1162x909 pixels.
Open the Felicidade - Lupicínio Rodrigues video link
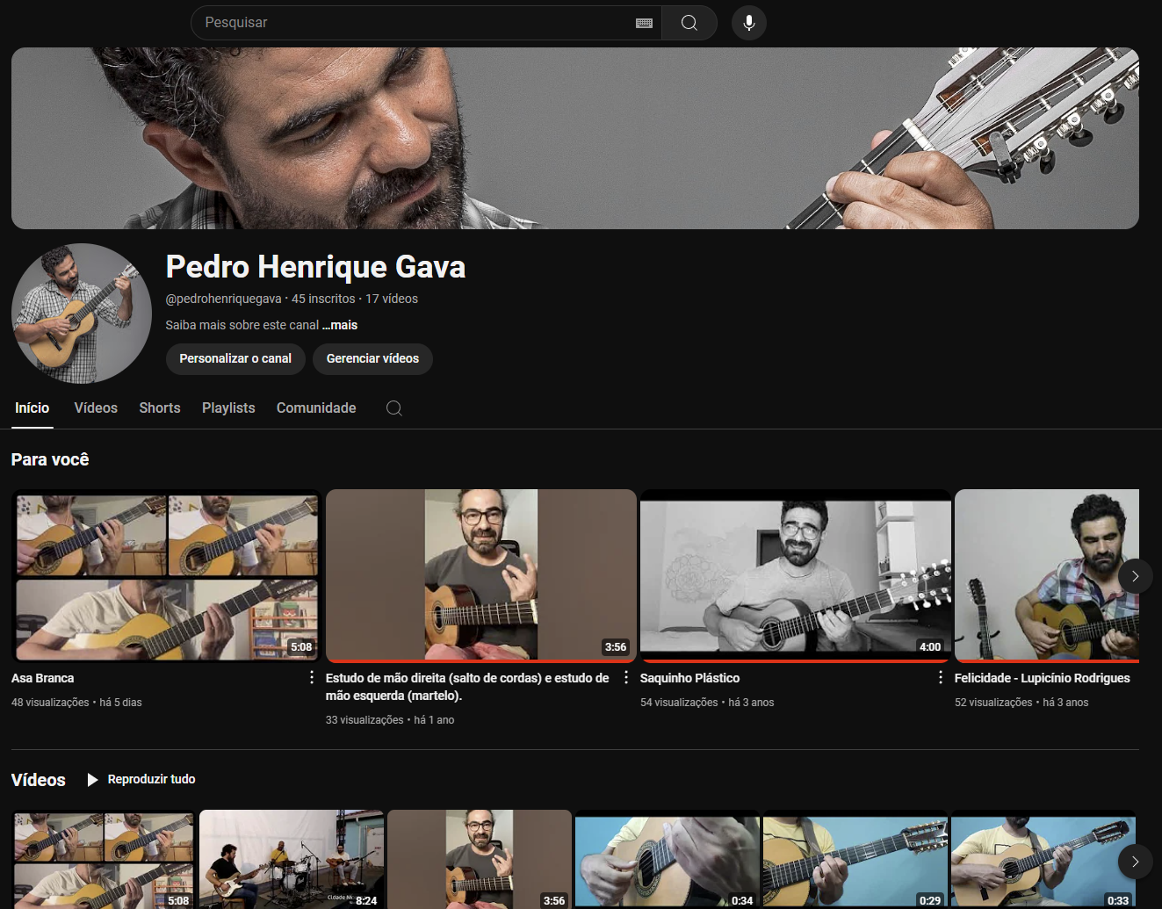pos(1042,677)
